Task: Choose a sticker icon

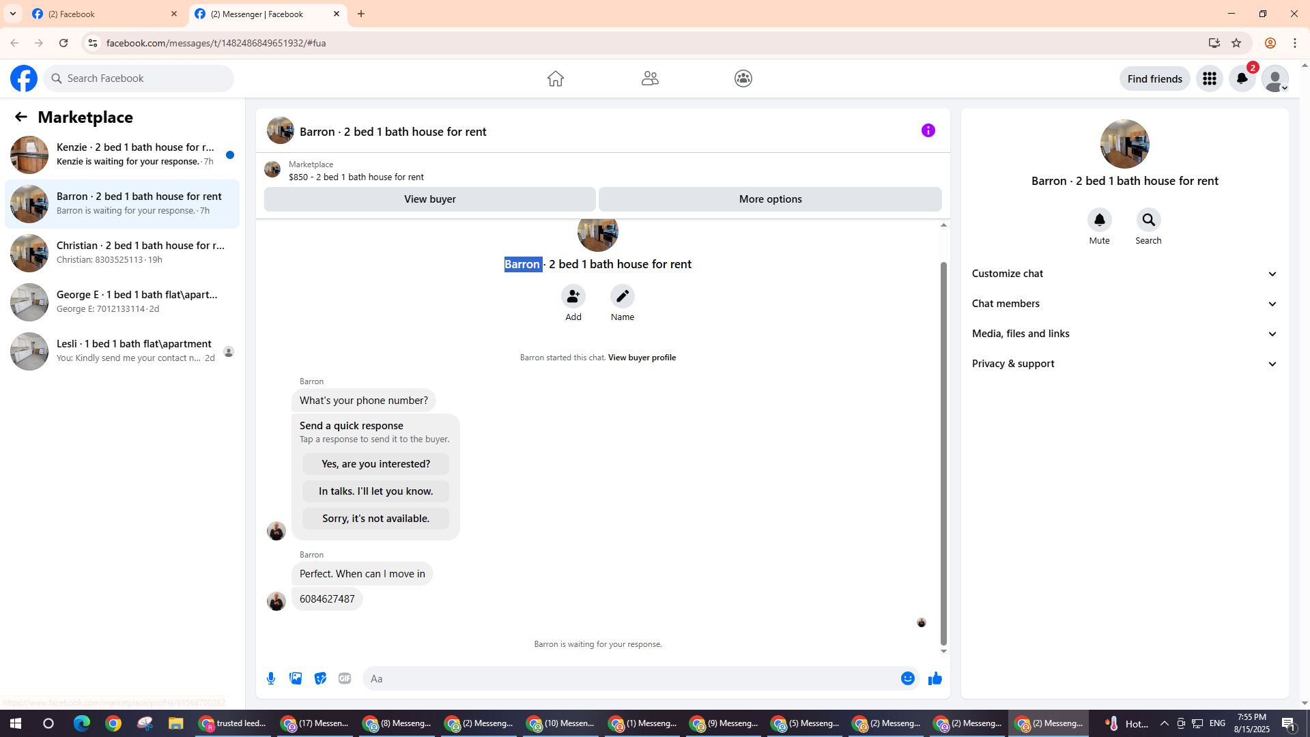Action: pos(320,678)
